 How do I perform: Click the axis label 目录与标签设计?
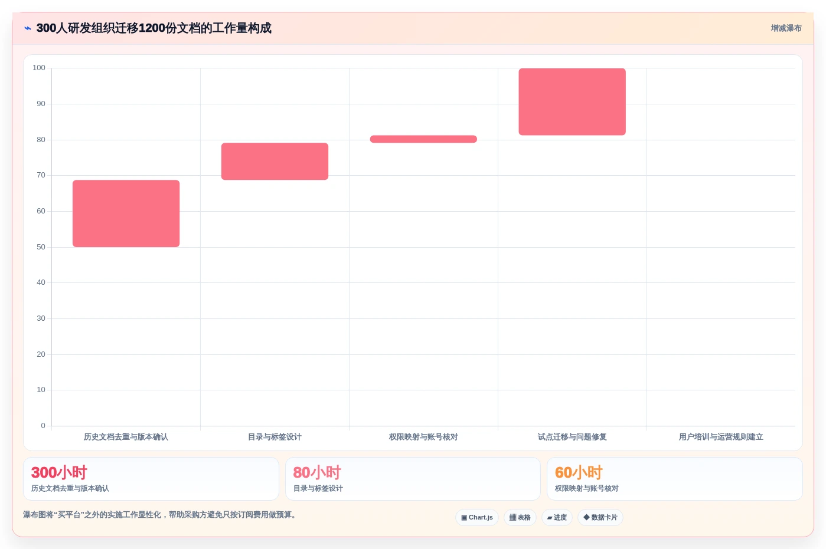click(x=275, y=437)
